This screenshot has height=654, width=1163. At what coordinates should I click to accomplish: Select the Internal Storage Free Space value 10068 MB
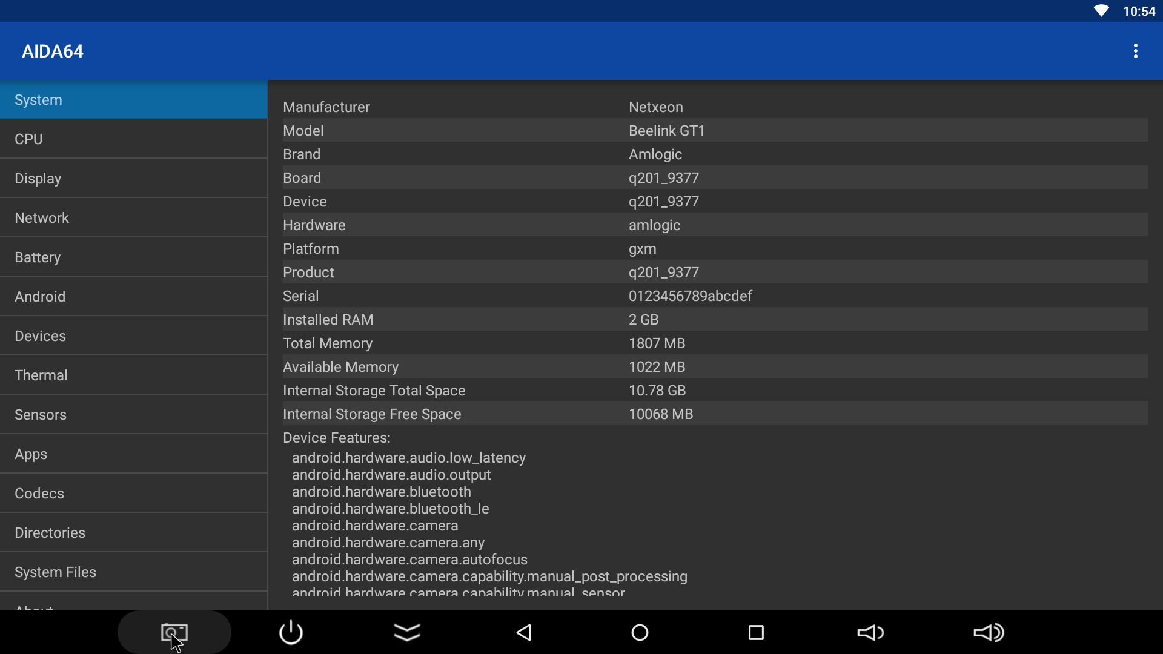(x=661, y=414)
